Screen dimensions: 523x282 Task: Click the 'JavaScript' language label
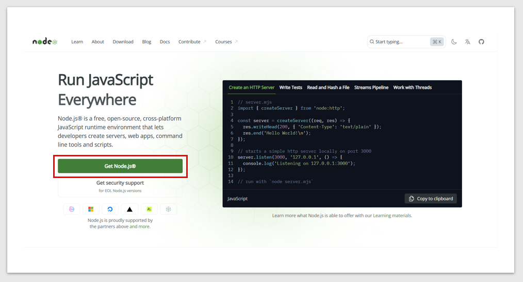tap(237, 199)
